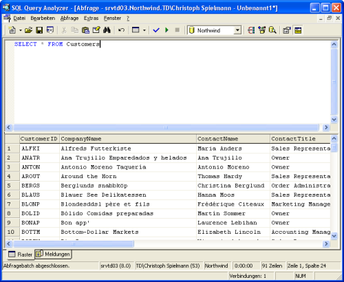This screenshot has width=344, height=282.
Task: Click the results grid scroll left arrow
Action: point(9,243)
